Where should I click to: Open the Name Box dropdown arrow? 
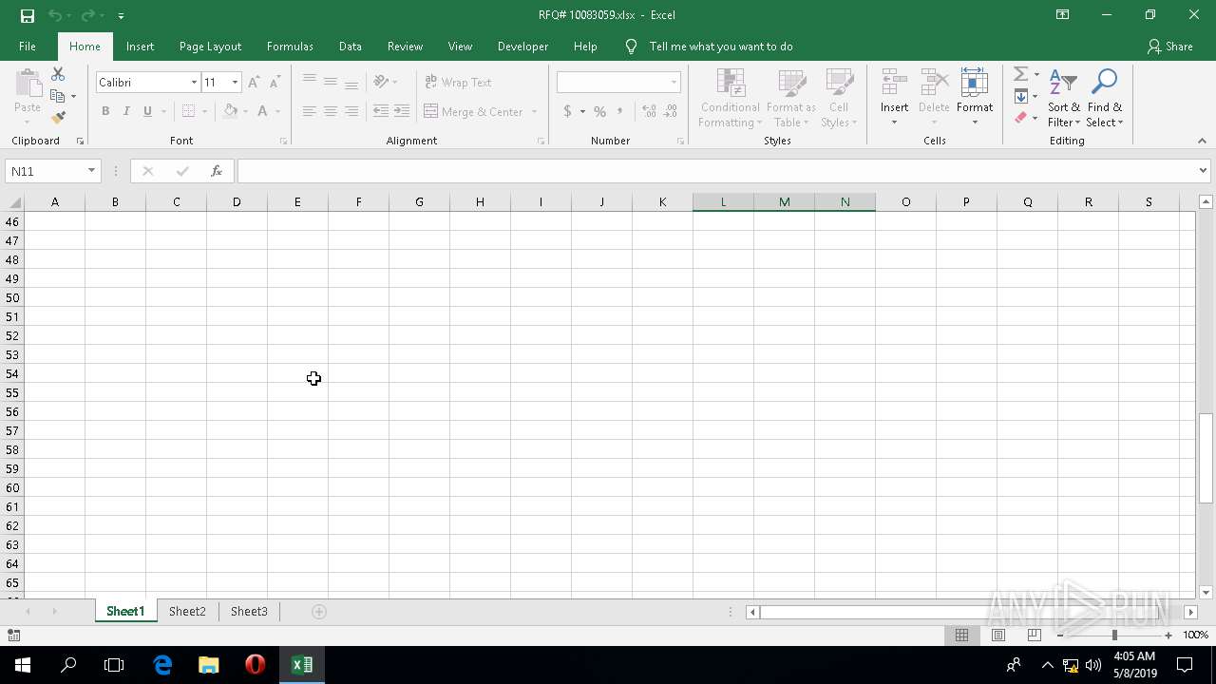(x=91, y=171)
